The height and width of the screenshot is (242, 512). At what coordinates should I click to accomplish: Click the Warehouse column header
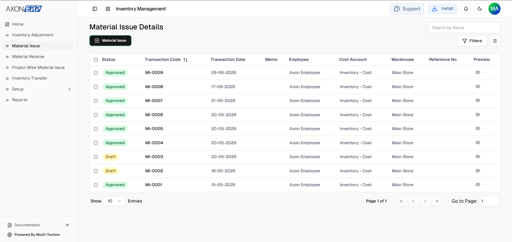[402, 60]
